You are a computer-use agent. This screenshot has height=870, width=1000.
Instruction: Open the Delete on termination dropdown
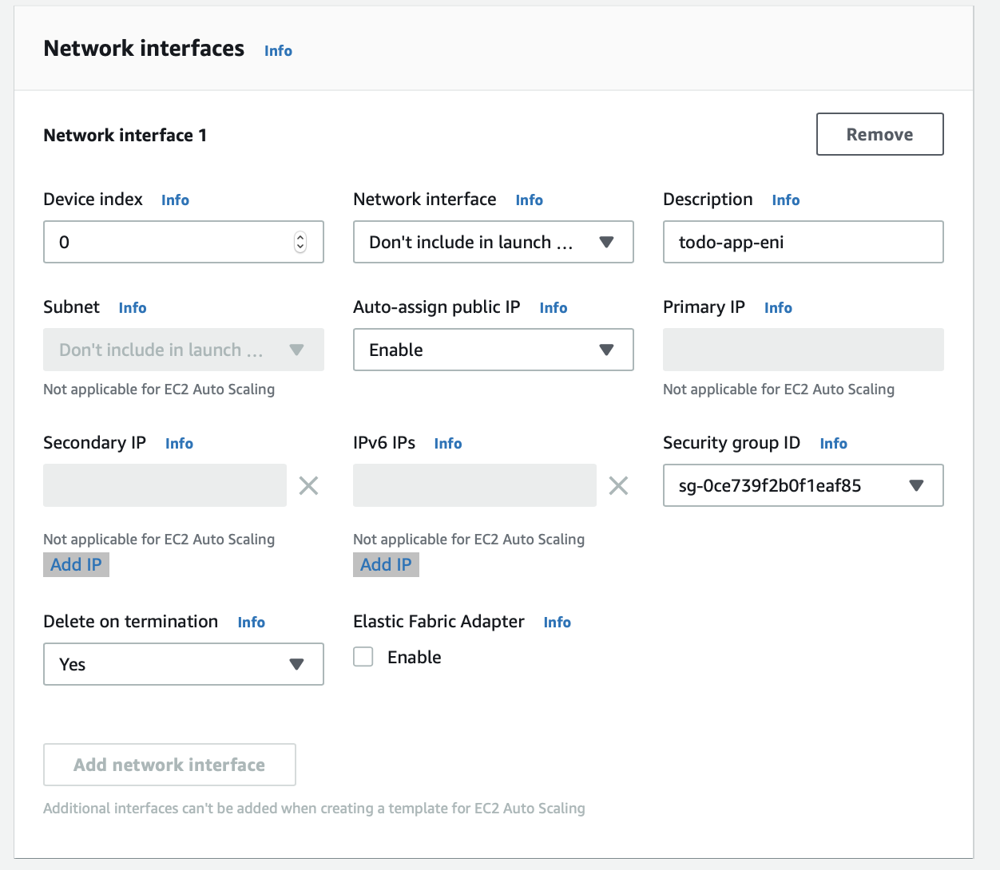click(183, 664)
